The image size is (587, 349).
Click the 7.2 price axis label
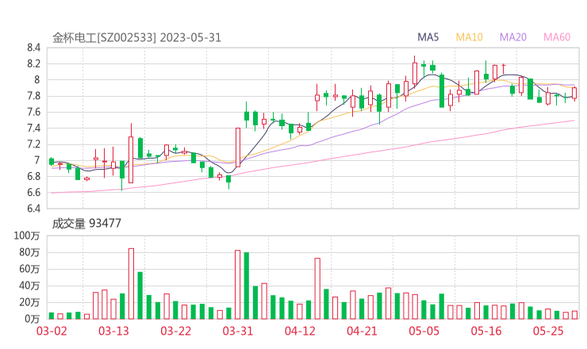(x=33, y=144)
